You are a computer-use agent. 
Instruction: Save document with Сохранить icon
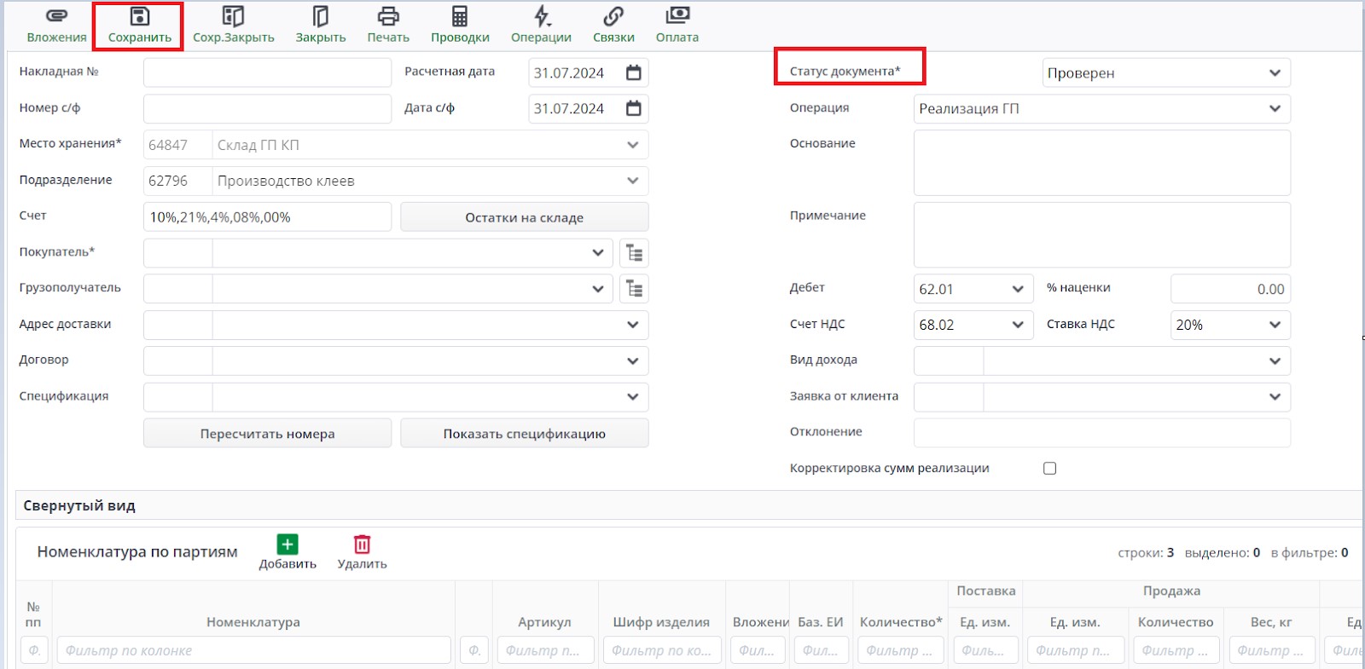coord(140,17)
